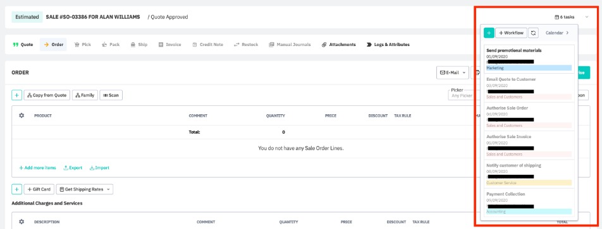Screen dimensions: 602x229
Task: Expand the 6 tasks dropdown
Action: click(571, 17)
